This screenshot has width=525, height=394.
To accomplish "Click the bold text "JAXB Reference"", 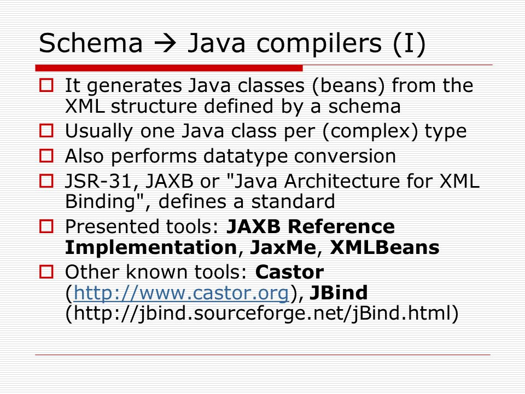I will point(311,227).
